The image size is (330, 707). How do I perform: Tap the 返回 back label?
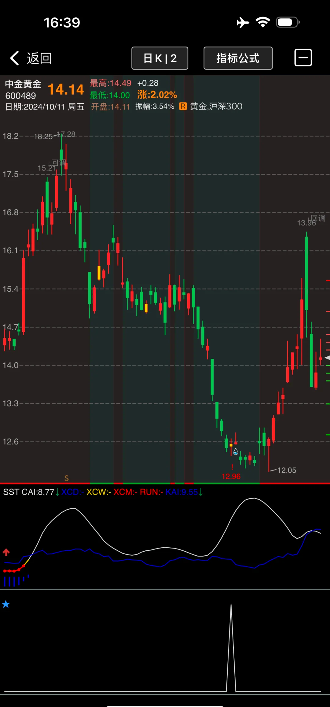(x=39, y=58)
